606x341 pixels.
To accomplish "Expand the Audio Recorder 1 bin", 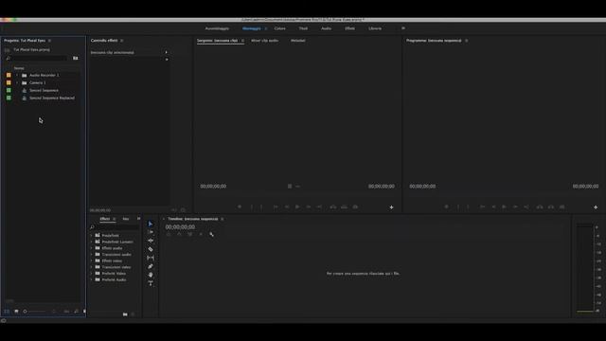I will pos(17,75).
